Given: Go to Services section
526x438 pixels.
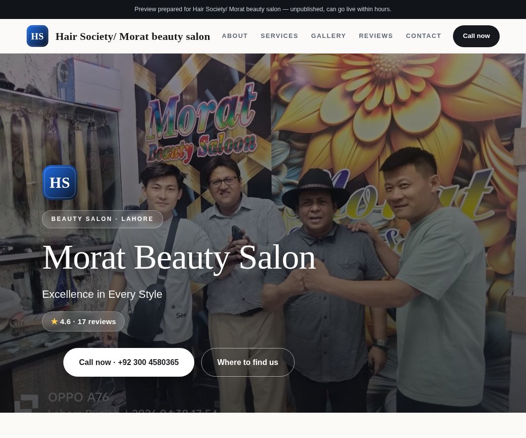Looking at the screenshot, I should pyautogui.click(x=279, y=36).
